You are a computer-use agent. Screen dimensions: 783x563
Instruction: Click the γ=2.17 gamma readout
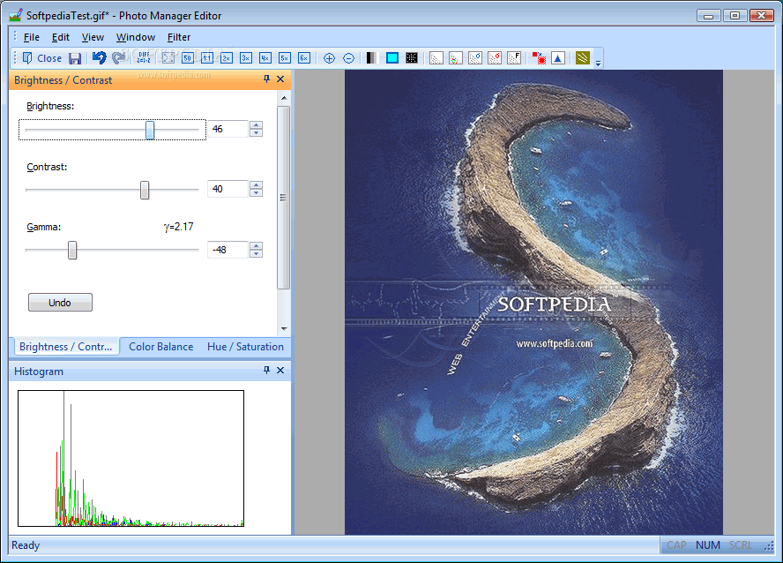pos(178,227)
